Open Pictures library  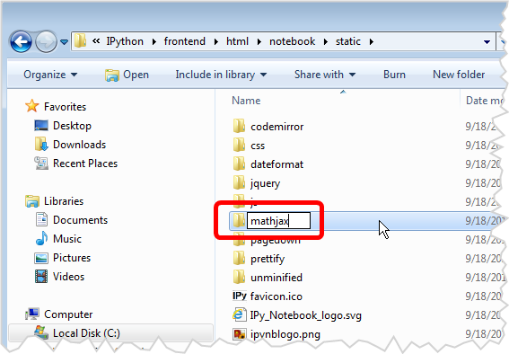pyautogui.click(x=72, y=258)
